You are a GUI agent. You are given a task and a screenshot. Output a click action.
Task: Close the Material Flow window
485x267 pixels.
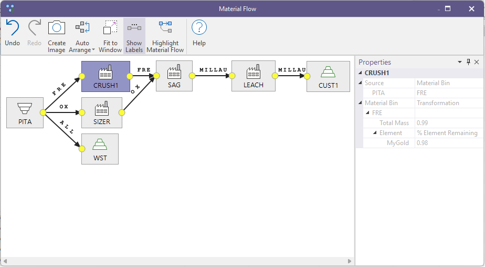coord(471,9)
